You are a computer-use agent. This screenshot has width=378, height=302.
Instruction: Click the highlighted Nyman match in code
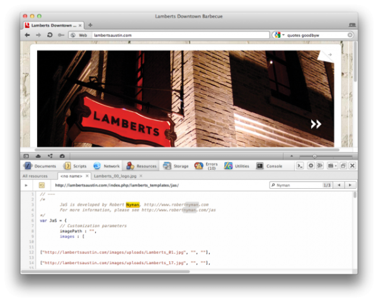coord(132,204)
